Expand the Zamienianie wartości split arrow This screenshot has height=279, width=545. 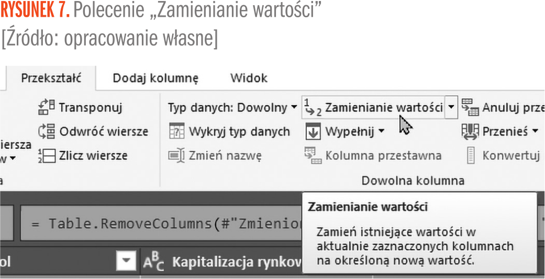[x=451, y=107]
